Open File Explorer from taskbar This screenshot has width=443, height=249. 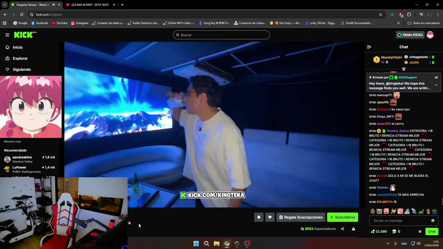[216, 243]
